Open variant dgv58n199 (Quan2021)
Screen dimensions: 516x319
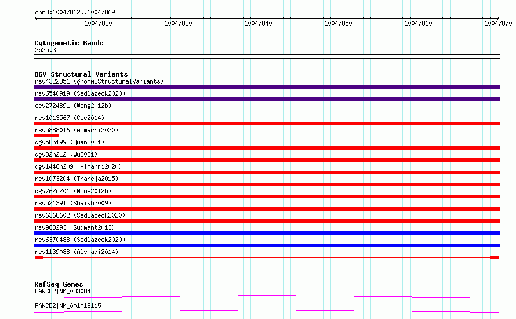click(x=70, y=142)
